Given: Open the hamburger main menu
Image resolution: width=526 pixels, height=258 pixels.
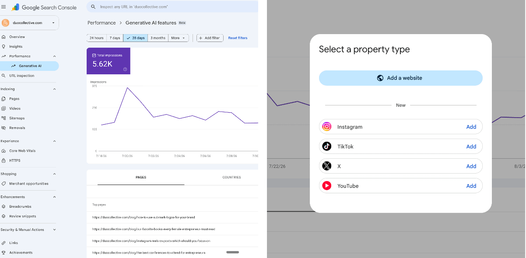Looking at the screenshot, I should coord(4,7).
